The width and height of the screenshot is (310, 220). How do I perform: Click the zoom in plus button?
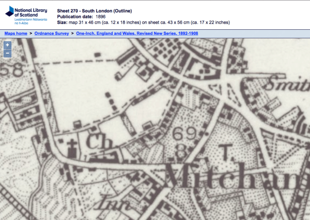tap(7, 45)
